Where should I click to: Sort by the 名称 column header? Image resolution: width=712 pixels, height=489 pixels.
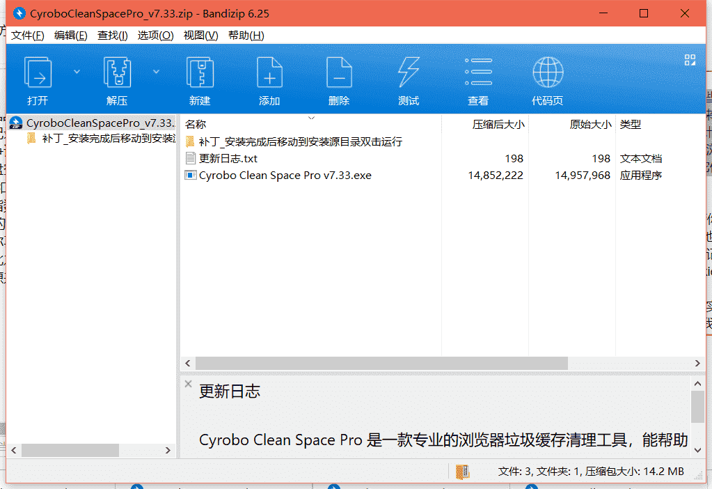[196, 125]
